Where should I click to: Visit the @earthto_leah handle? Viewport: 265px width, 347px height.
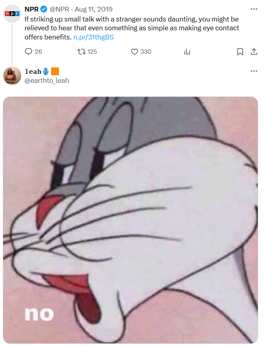47,80
